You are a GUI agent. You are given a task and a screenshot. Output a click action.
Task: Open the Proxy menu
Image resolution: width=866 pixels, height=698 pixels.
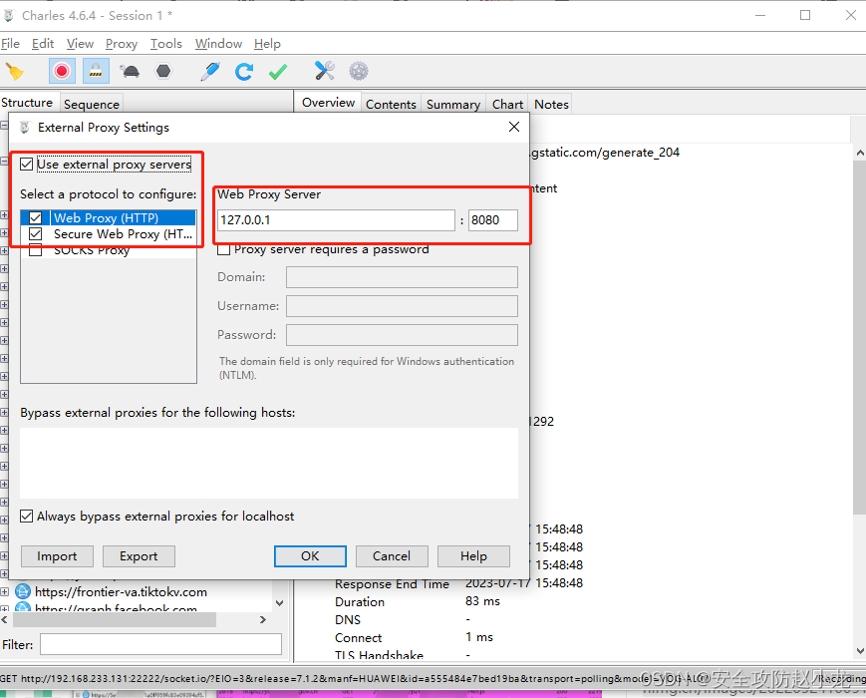(122, 44)
